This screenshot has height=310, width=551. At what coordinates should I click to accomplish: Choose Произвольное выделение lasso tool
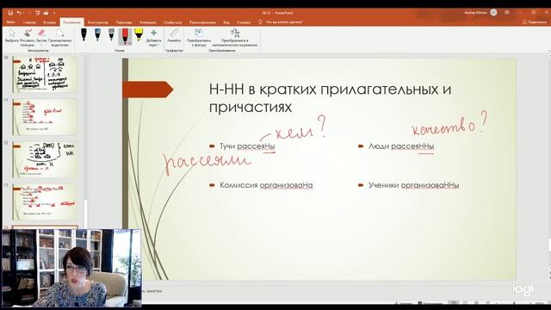coord(60,37)
